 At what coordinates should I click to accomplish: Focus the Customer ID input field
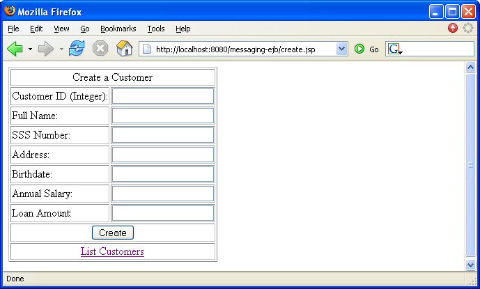click(163, 96)
